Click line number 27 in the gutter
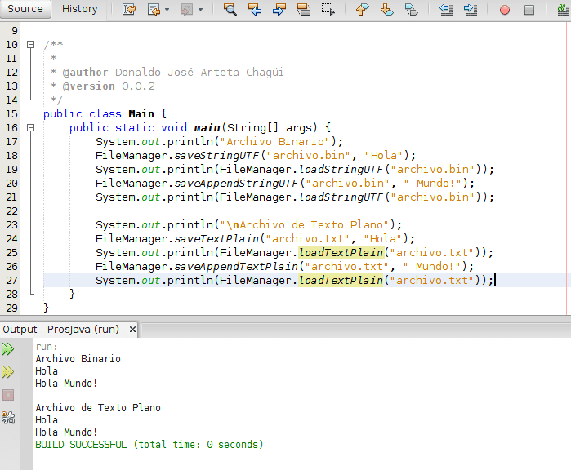571x470 pixels. [11, 281]
